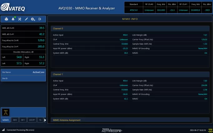The height and width of the screenshot is (133, 213).
Task: Click Channel 0 Link Margin value 7.41
Action: click(205, 35)
